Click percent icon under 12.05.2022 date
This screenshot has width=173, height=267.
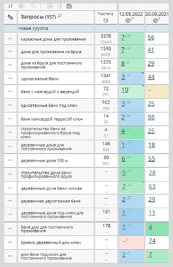[x=128, y=21]
